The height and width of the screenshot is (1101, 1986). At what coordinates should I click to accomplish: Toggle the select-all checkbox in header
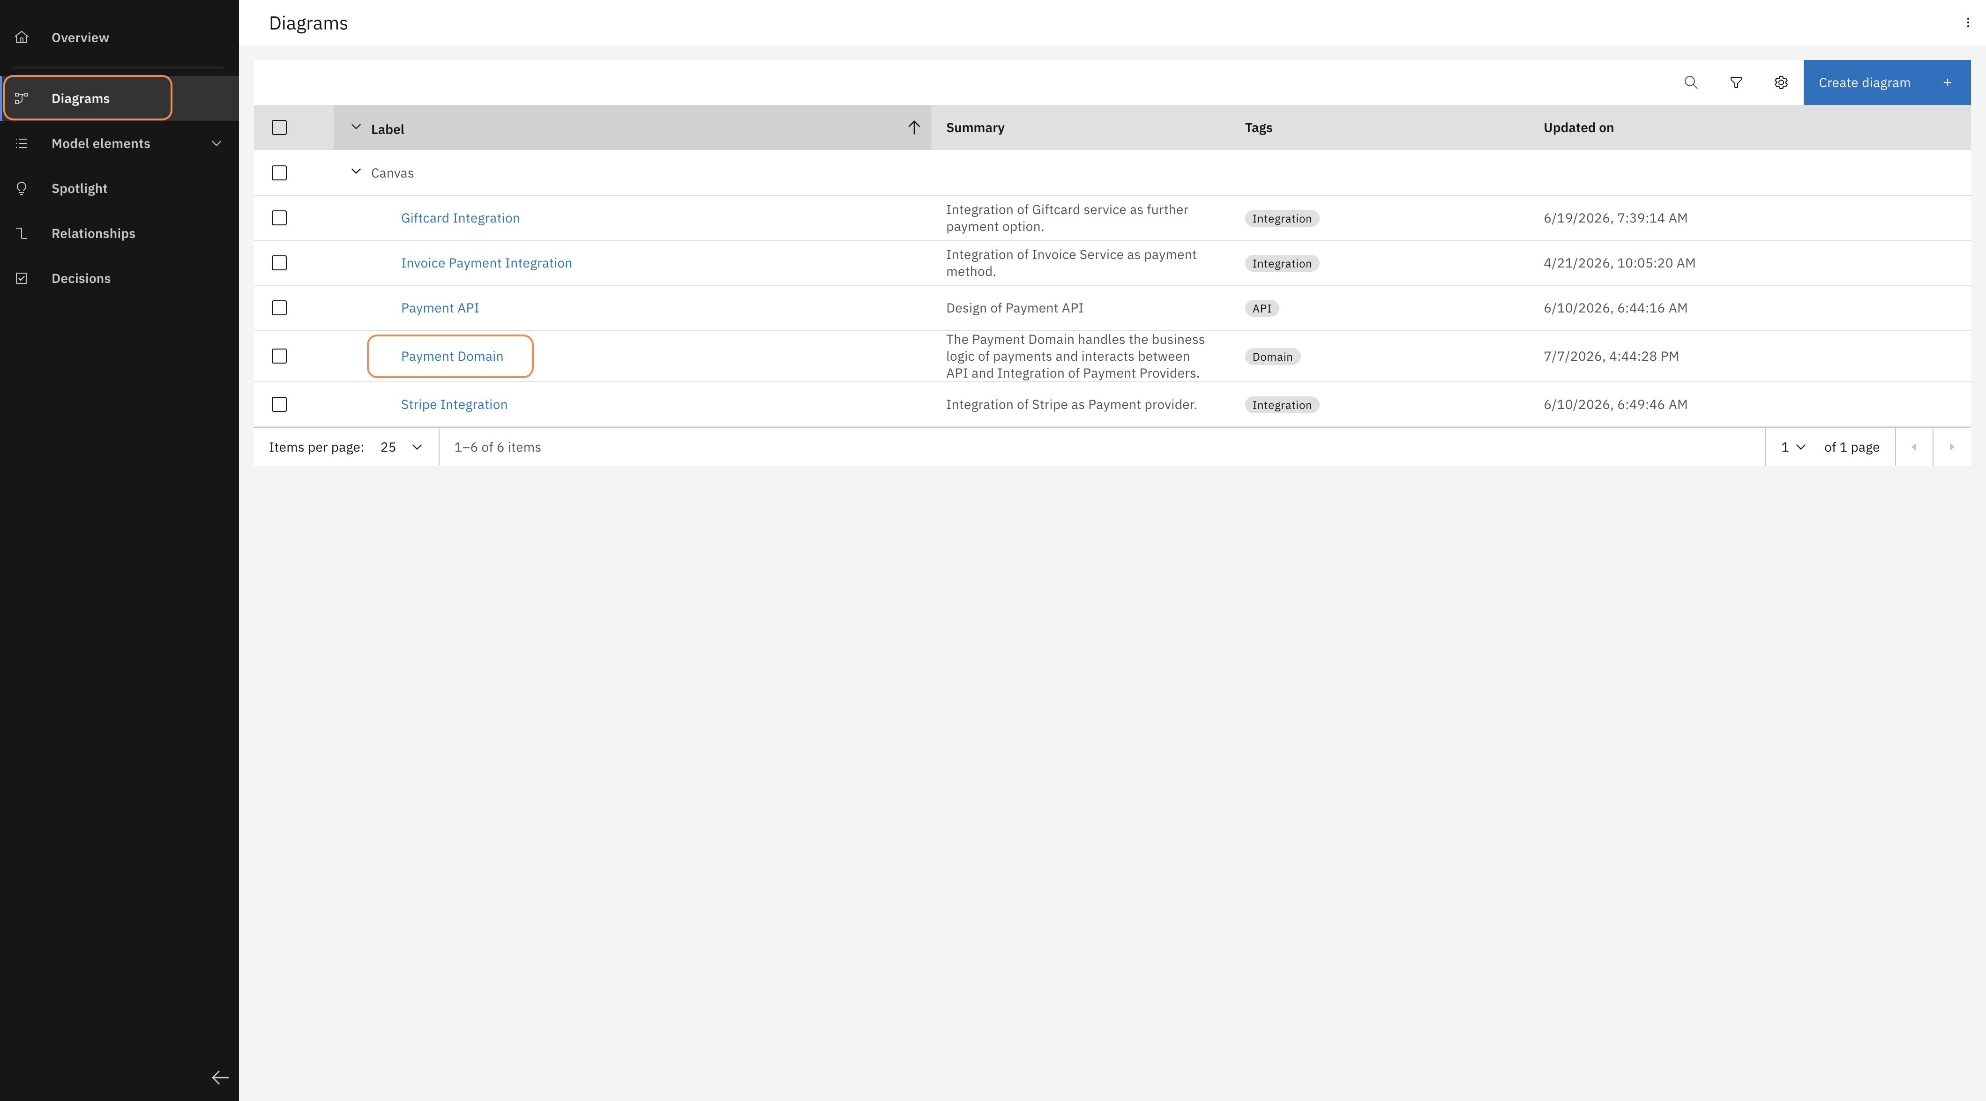click(x=279, y=127)
